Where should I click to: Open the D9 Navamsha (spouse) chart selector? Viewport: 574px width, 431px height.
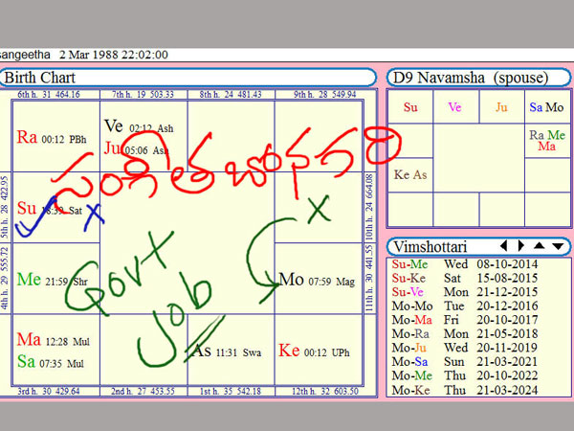coord(476,78)
